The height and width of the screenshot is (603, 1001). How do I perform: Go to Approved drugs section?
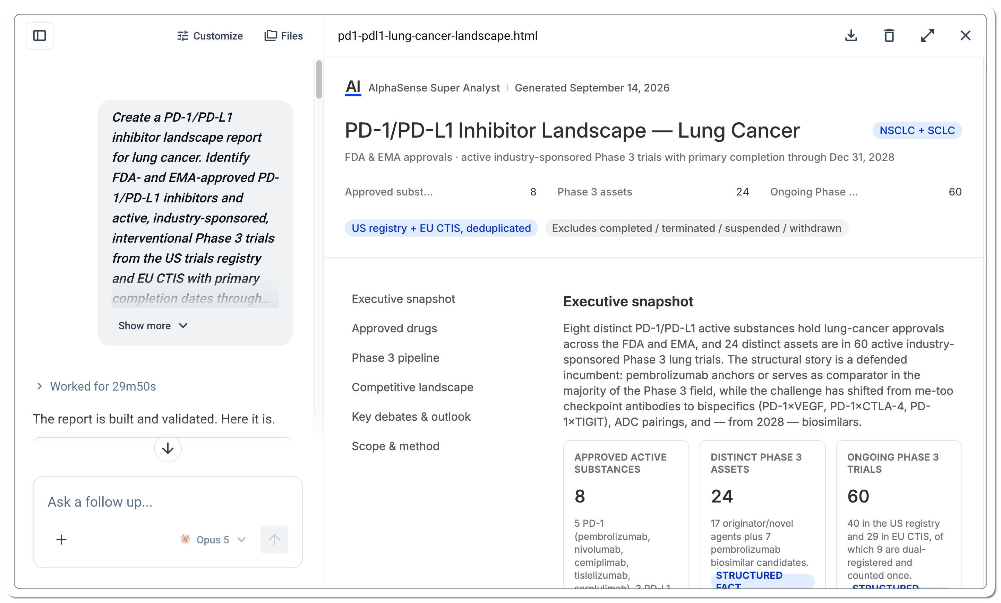point(394,328)
